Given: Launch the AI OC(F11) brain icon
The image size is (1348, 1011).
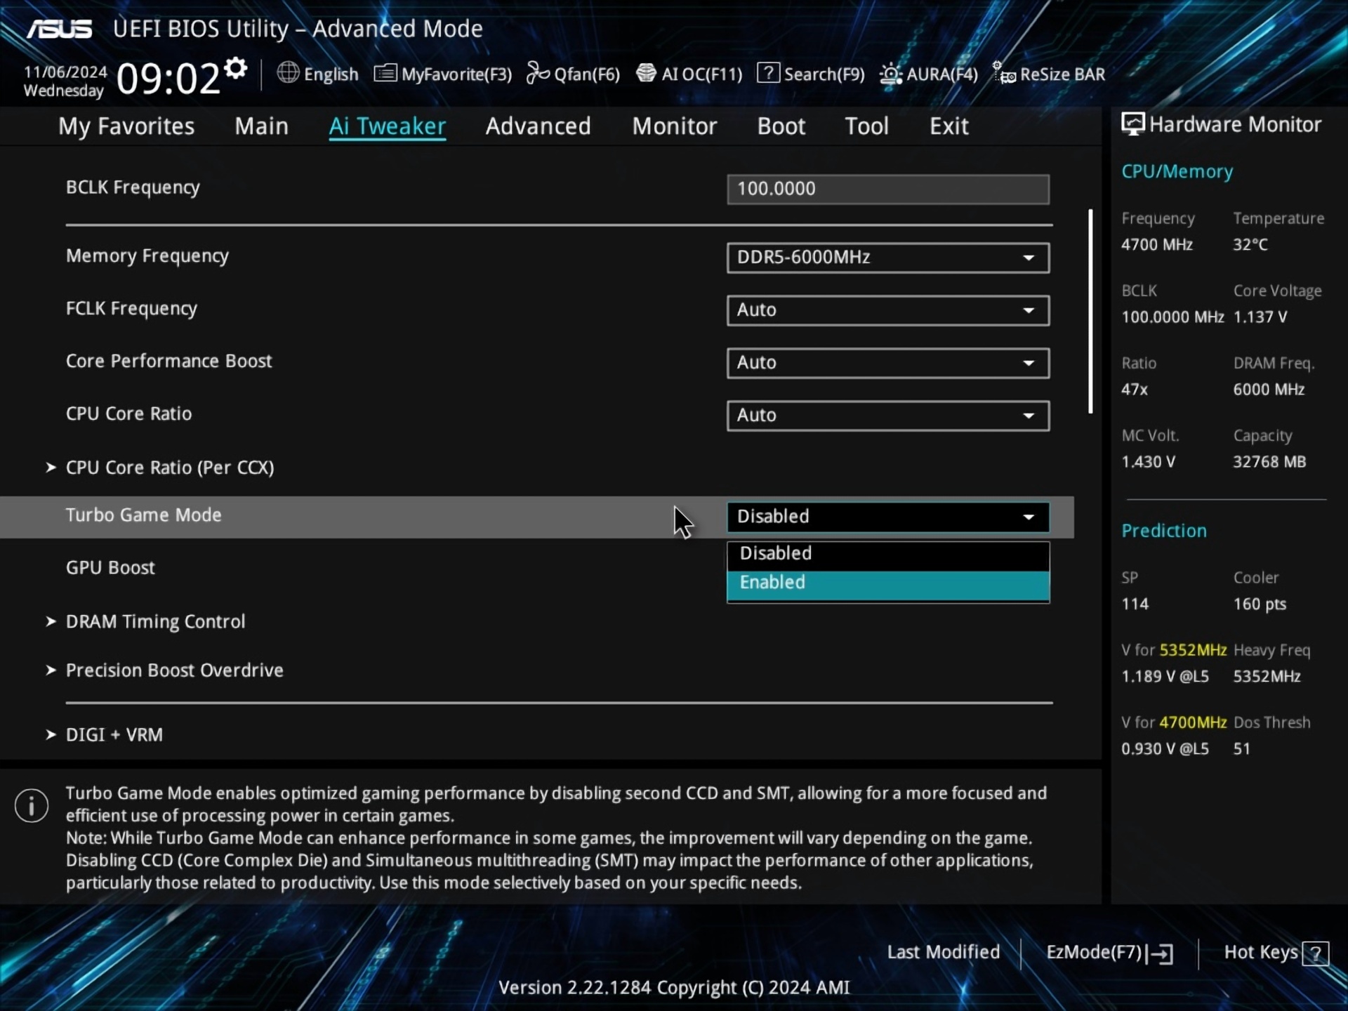Looking at the screenshot, I should 646,73.
